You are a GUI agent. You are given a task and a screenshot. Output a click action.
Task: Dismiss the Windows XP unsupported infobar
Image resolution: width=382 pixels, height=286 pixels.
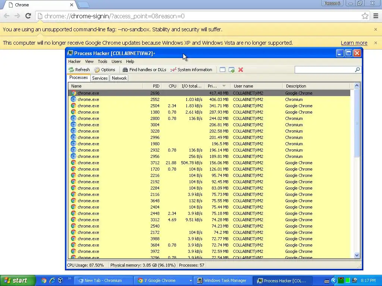(376, 43)
